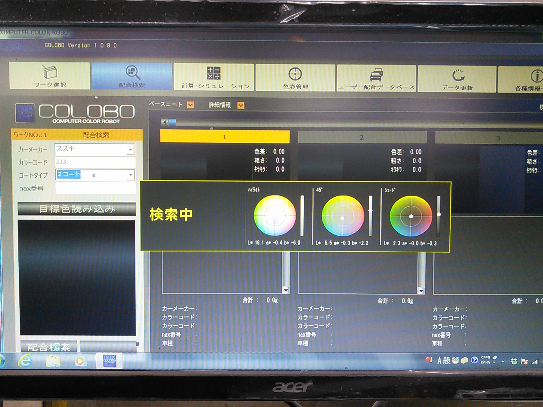
Task: Click the nax COLOBO taskbar icon
Action: click(x=109, y=361)
